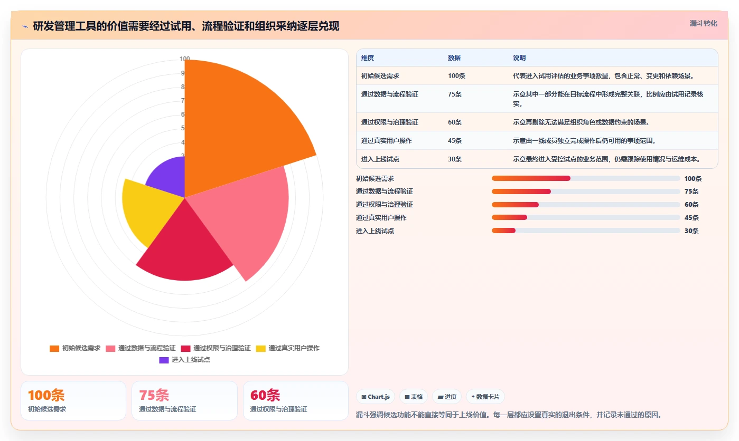The width and height of the screenshot is (739, 441).
Task: Click the 60条 value in the table
Action: click(x=455, y=122)
